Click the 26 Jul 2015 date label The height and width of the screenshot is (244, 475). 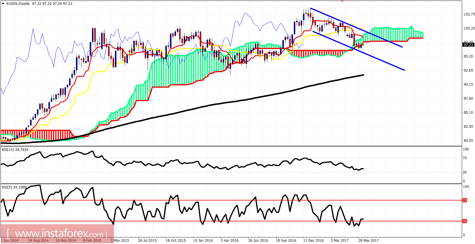coord(147,241)
